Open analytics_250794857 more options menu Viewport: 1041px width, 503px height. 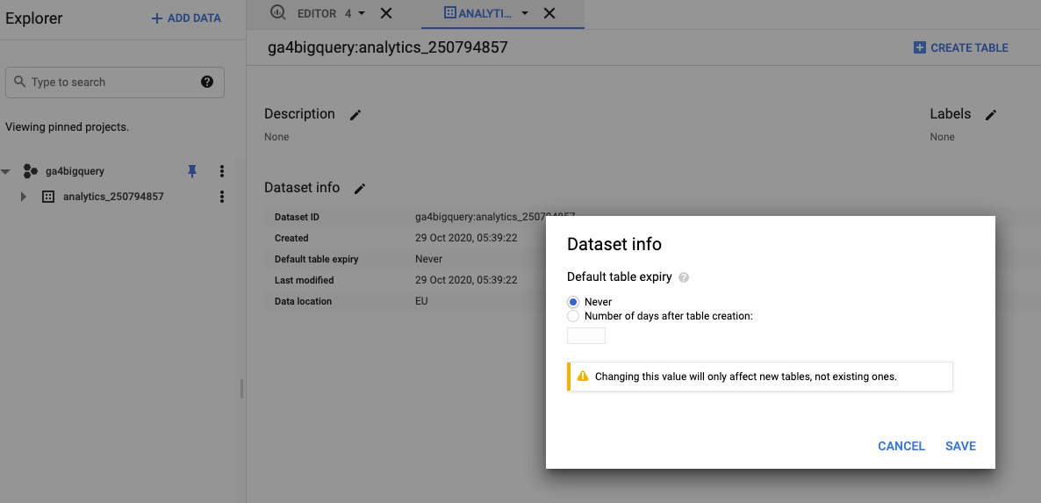click(x=222, y=197)
